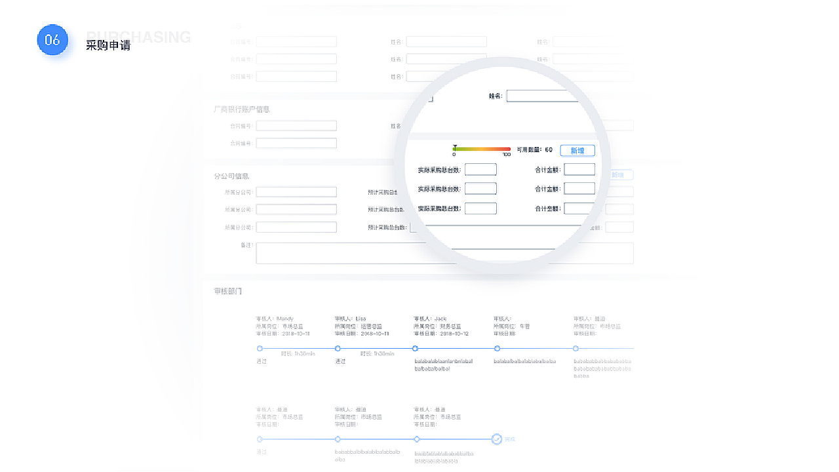Click the 可用数量: 60 label
839x472 pixels.
click(534, 150)
